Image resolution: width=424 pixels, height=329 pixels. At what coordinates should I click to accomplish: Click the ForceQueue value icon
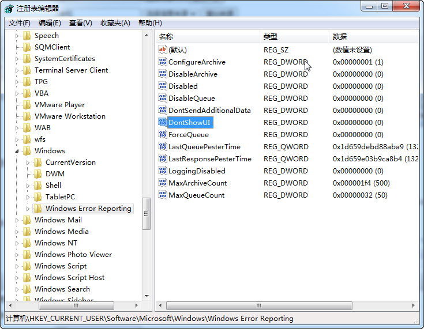tap(162, 134)
